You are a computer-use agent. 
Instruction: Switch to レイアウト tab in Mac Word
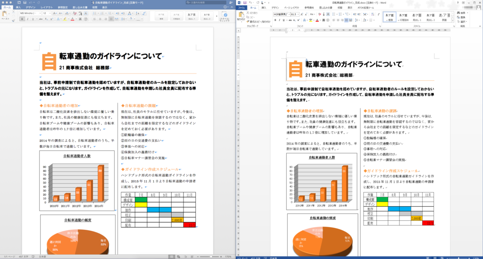(47, 8)
